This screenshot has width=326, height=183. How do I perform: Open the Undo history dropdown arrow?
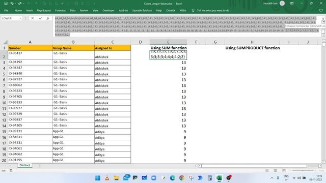[16, 4]
